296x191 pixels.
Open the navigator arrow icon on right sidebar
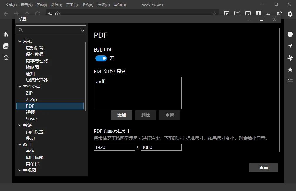click(x=290, y=46)
